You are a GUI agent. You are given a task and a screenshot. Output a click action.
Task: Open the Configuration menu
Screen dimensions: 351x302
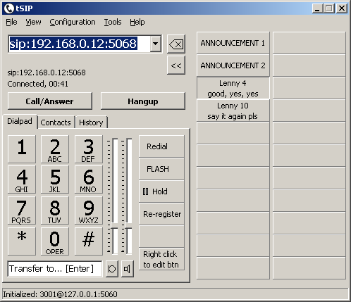tap(73, 22)
